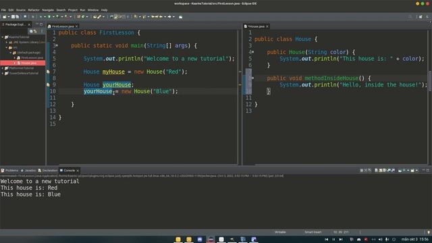Switch to the *House.java editor tab
The height and width of the screenshot is (243, 432).
coord(256,26)
